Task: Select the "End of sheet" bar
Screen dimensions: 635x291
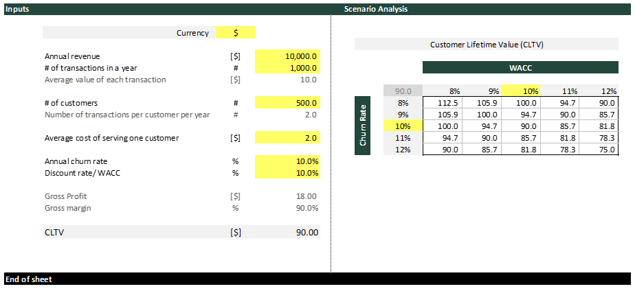Action: tap(317, 279)
